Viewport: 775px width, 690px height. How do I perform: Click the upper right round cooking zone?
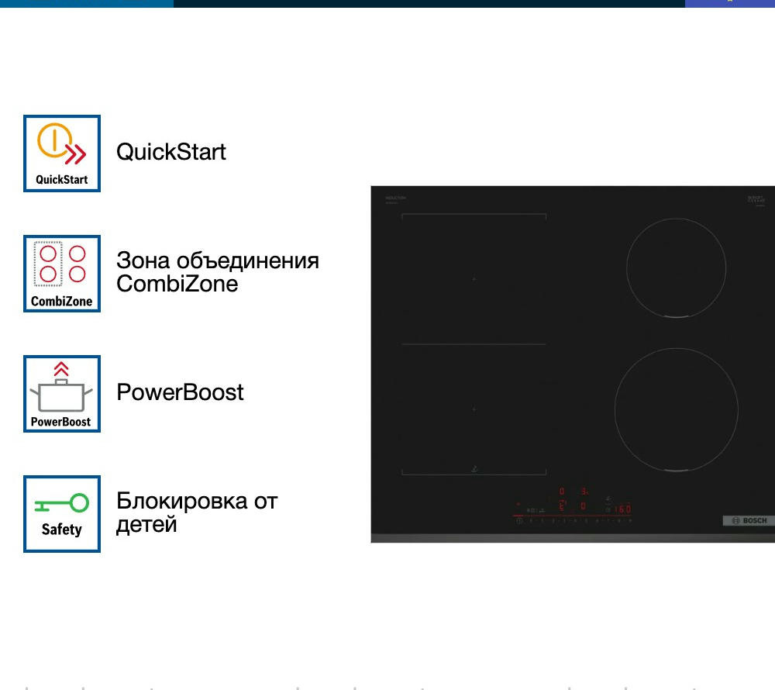676,267
